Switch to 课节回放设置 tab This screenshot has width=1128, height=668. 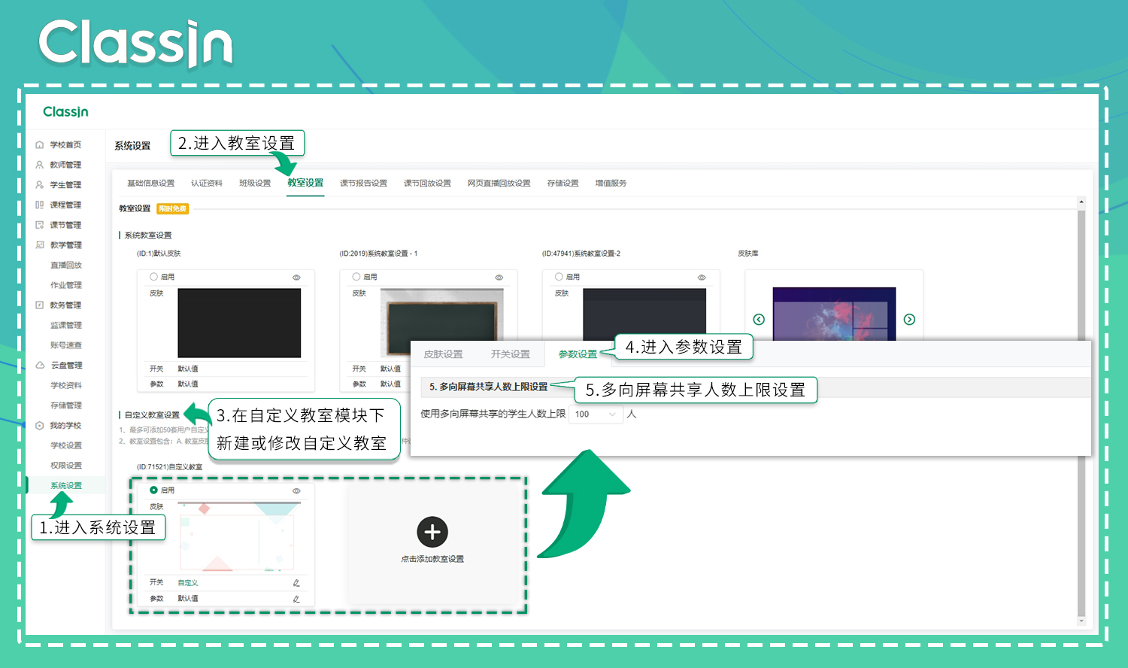pyautogui.click(x=427, y=183)
